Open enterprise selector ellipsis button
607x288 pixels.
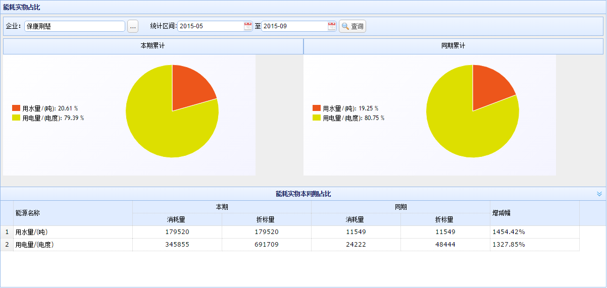(133, 26)
